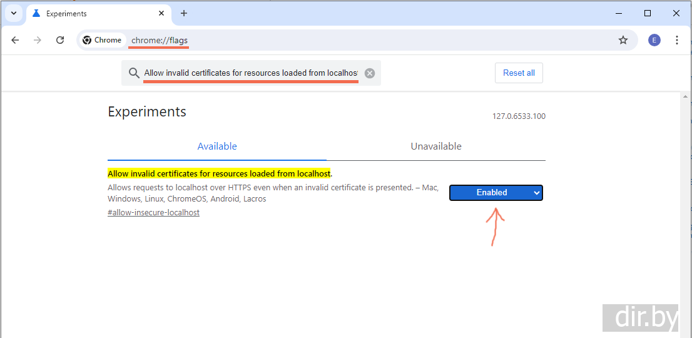This screenshot has height=338, width=692.
Task: Open a new tab with plus button
Action: (184, 13)
